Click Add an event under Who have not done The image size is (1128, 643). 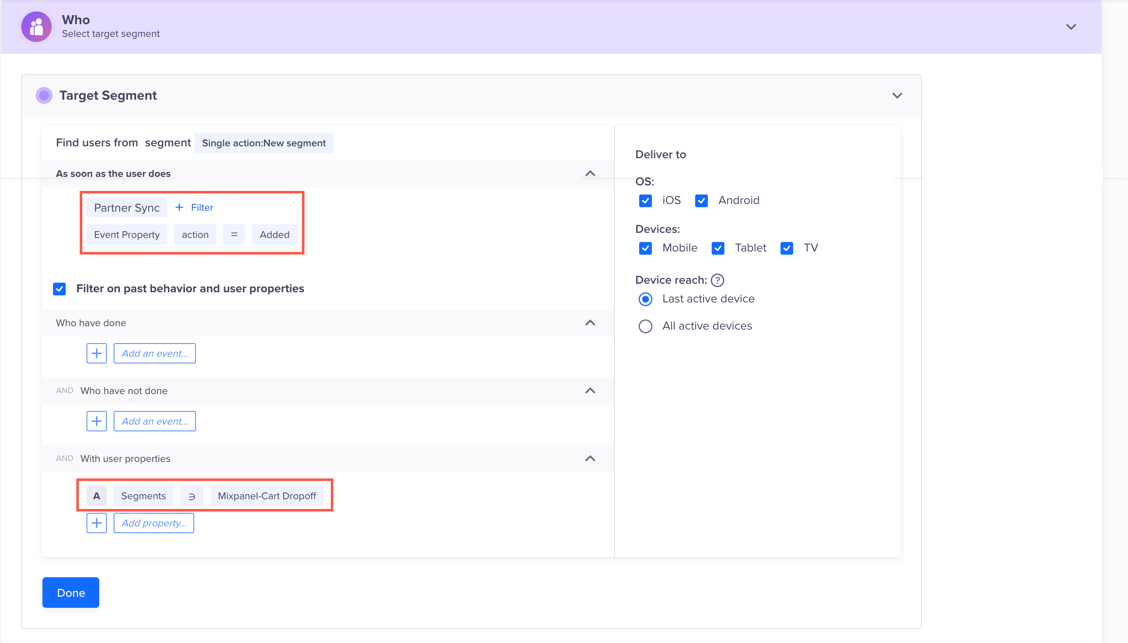pyautogui.click(x=154, y=421)
